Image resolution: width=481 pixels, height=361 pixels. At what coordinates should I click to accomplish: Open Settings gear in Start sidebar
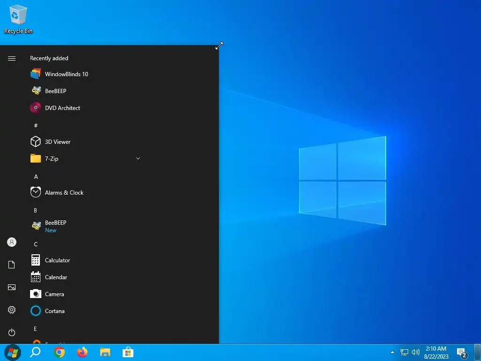(12, 310)
